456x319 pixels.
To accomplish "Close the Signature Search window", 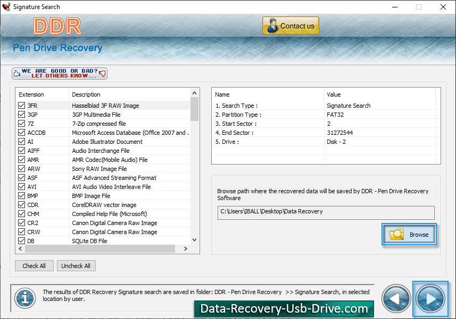I will click(x=443, y=7).
